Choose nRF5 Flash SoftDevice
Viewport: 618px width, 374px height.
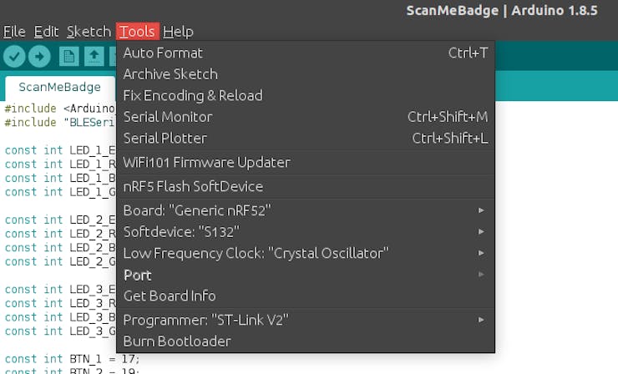coord(306,186)
